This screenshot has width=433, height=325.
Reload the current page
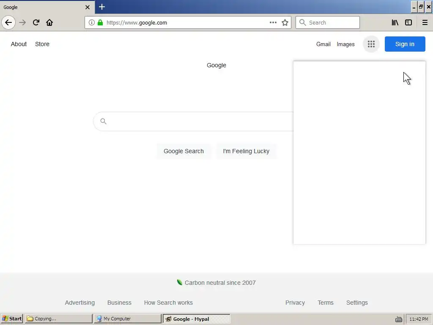point(36,22)
